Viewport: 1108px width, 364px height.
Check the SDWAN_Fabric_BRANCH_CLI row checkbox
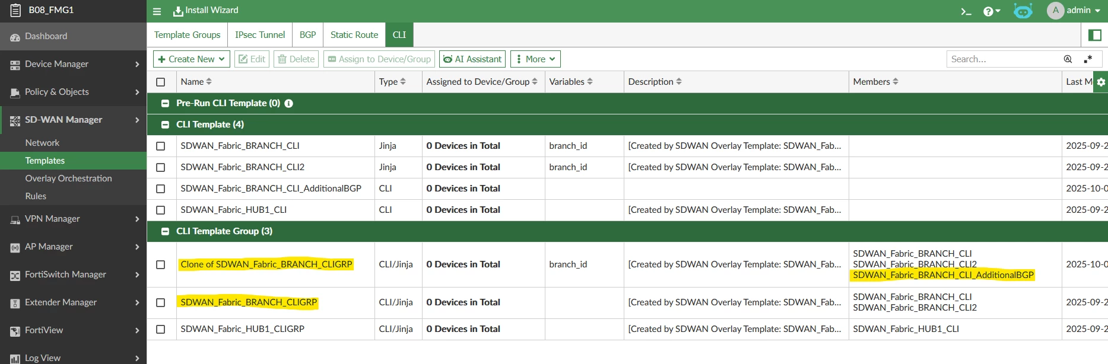[160, 146]
